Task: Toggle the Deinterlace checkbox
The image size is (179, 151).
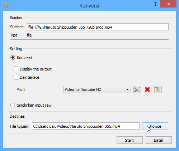Action: point(16,77)
